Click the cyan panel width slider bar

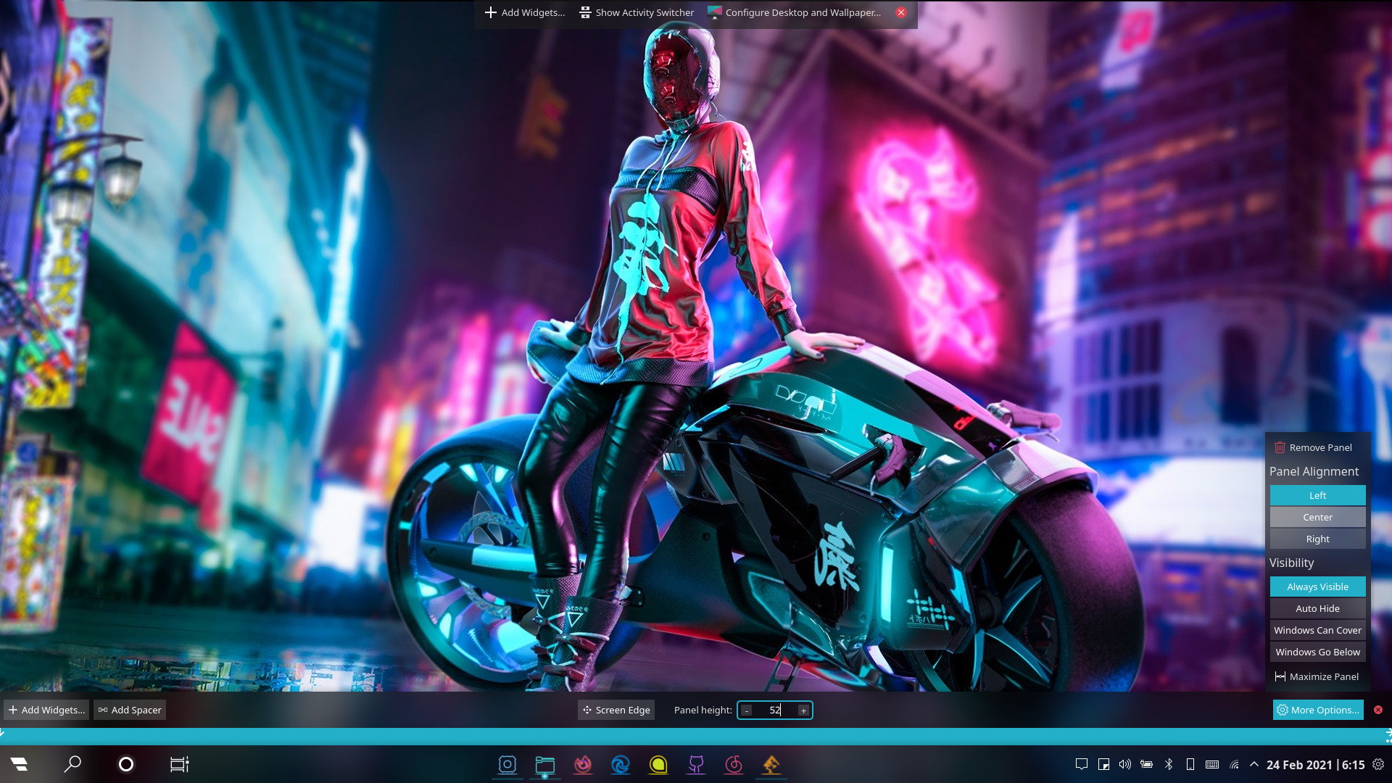pyautogui.click(x=696, y=736)
